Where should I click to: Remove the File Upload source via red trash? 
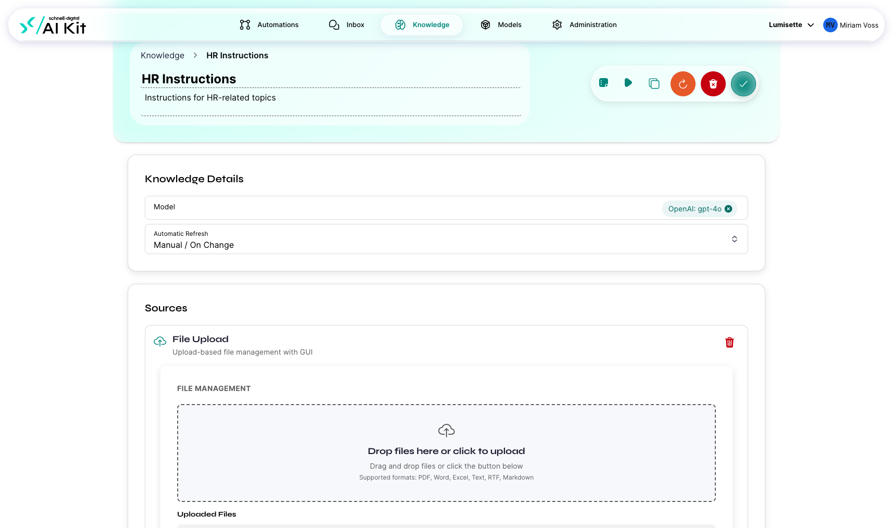click(x=729, y=342)
